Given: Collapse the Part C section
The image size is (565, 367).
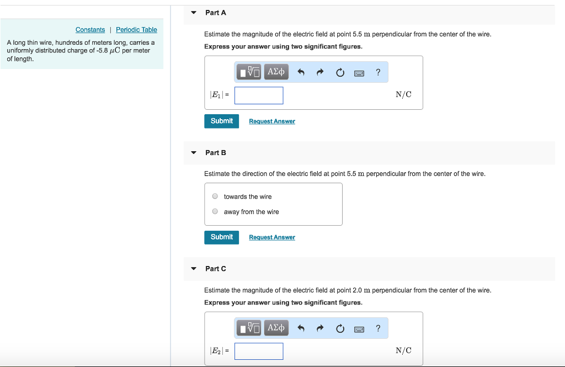Looking at the screenshot, I should (193, 268).
